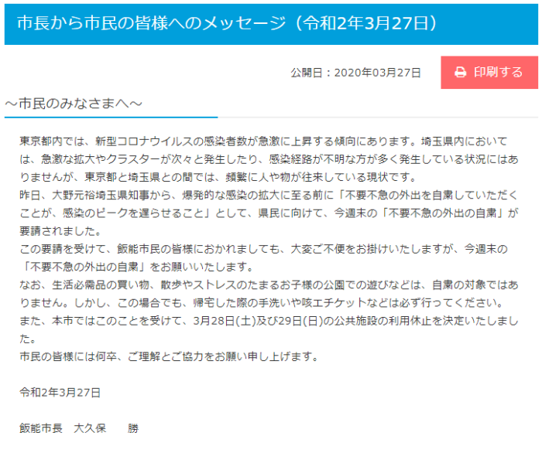Screen dimensions: 542x453
Task: Click the text 頻繁に人や物が往来している現状です
Action: pyautogui.click(x=321, y=177)
